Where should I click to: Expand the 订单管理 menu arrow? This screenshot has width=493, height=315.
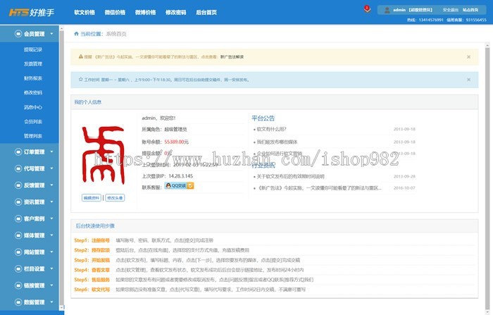click(51, 152)
